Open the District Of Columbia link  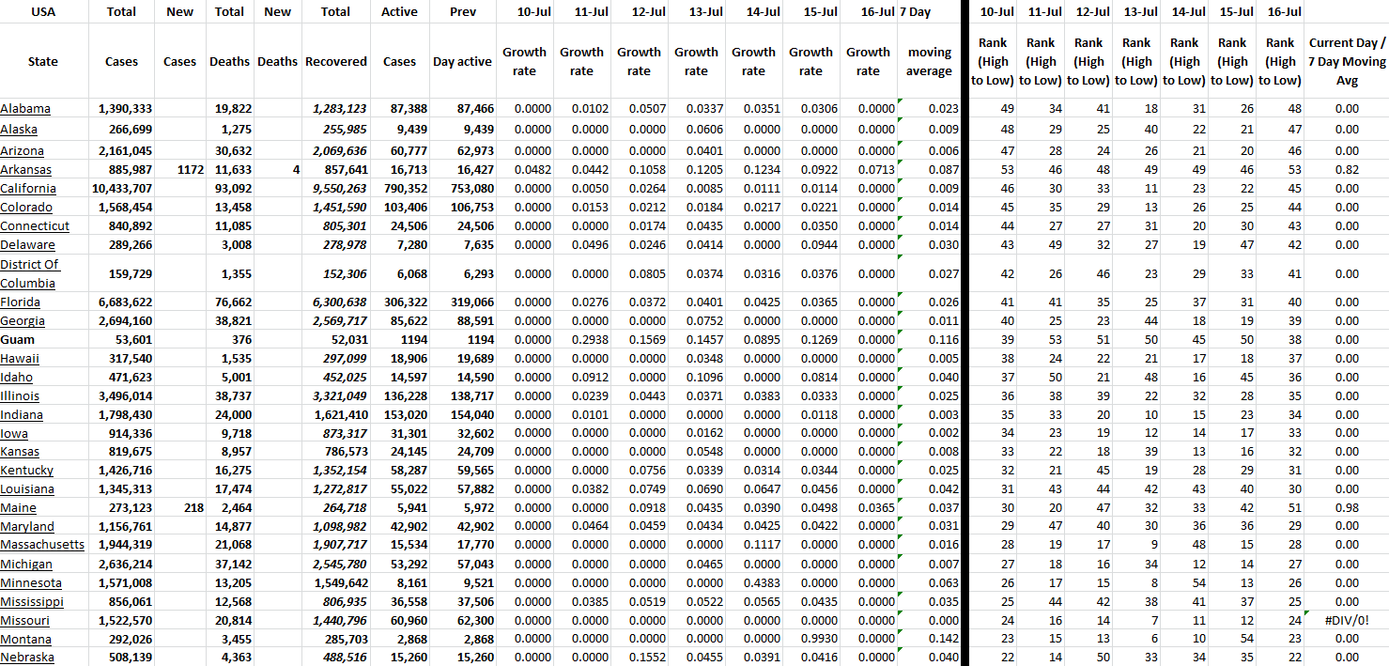click(29, 273)
